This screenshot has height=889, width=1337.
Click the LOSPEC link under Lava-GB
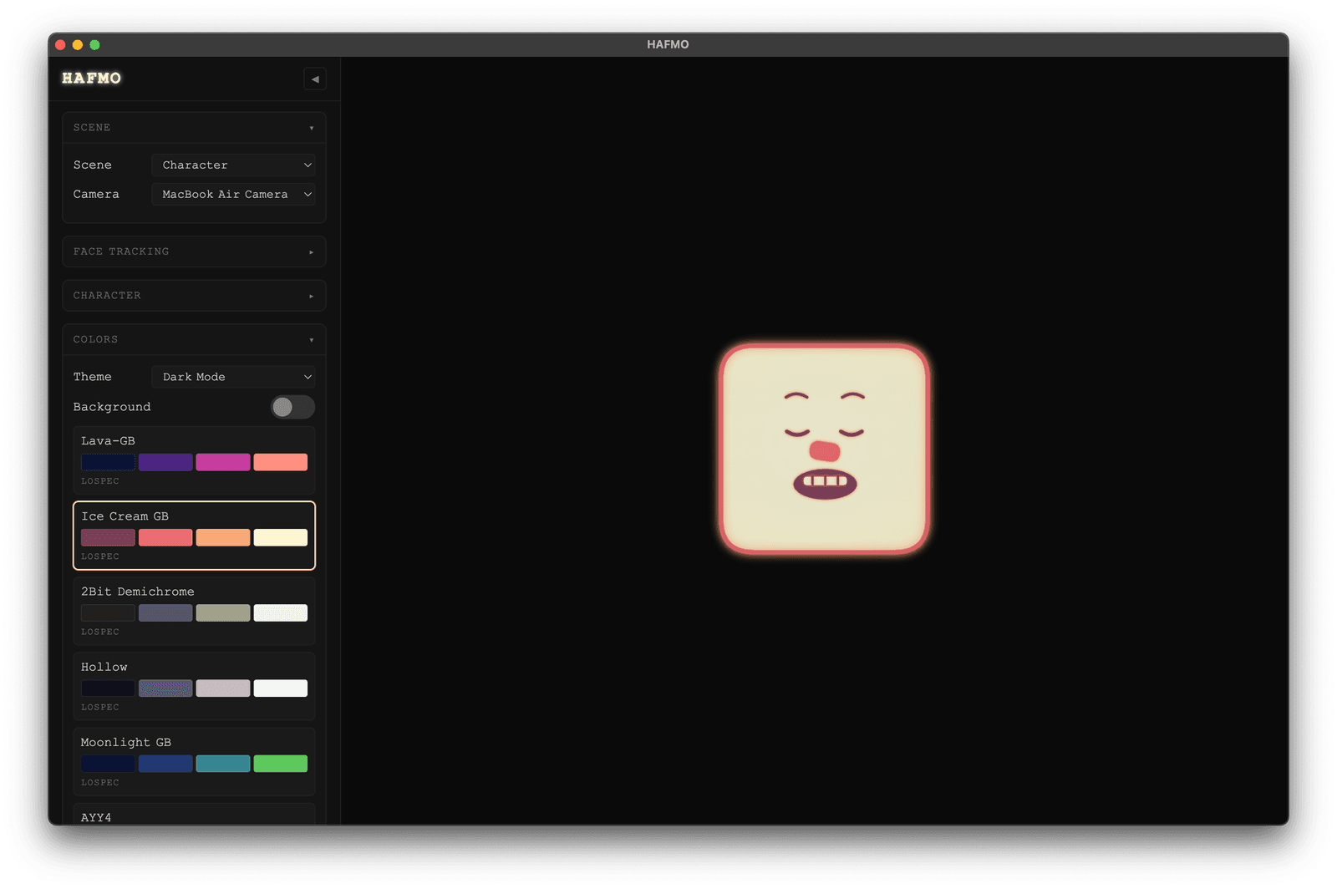(x=100, y=481)
